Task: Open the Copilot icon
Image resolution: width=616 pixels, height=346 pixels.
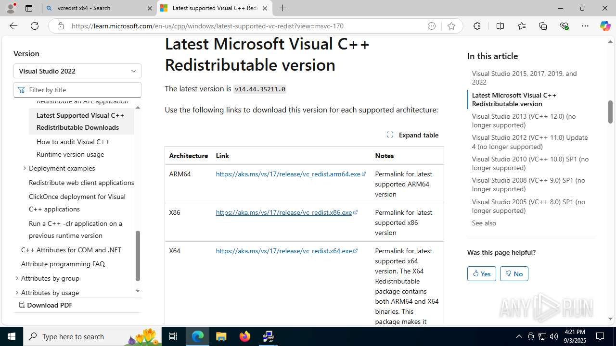Action: 605,26
